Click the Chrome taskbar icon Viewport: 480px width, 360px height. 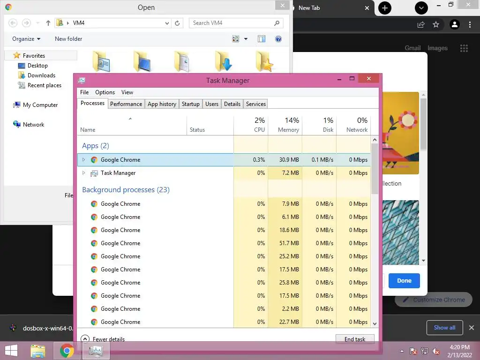[67, 351]
